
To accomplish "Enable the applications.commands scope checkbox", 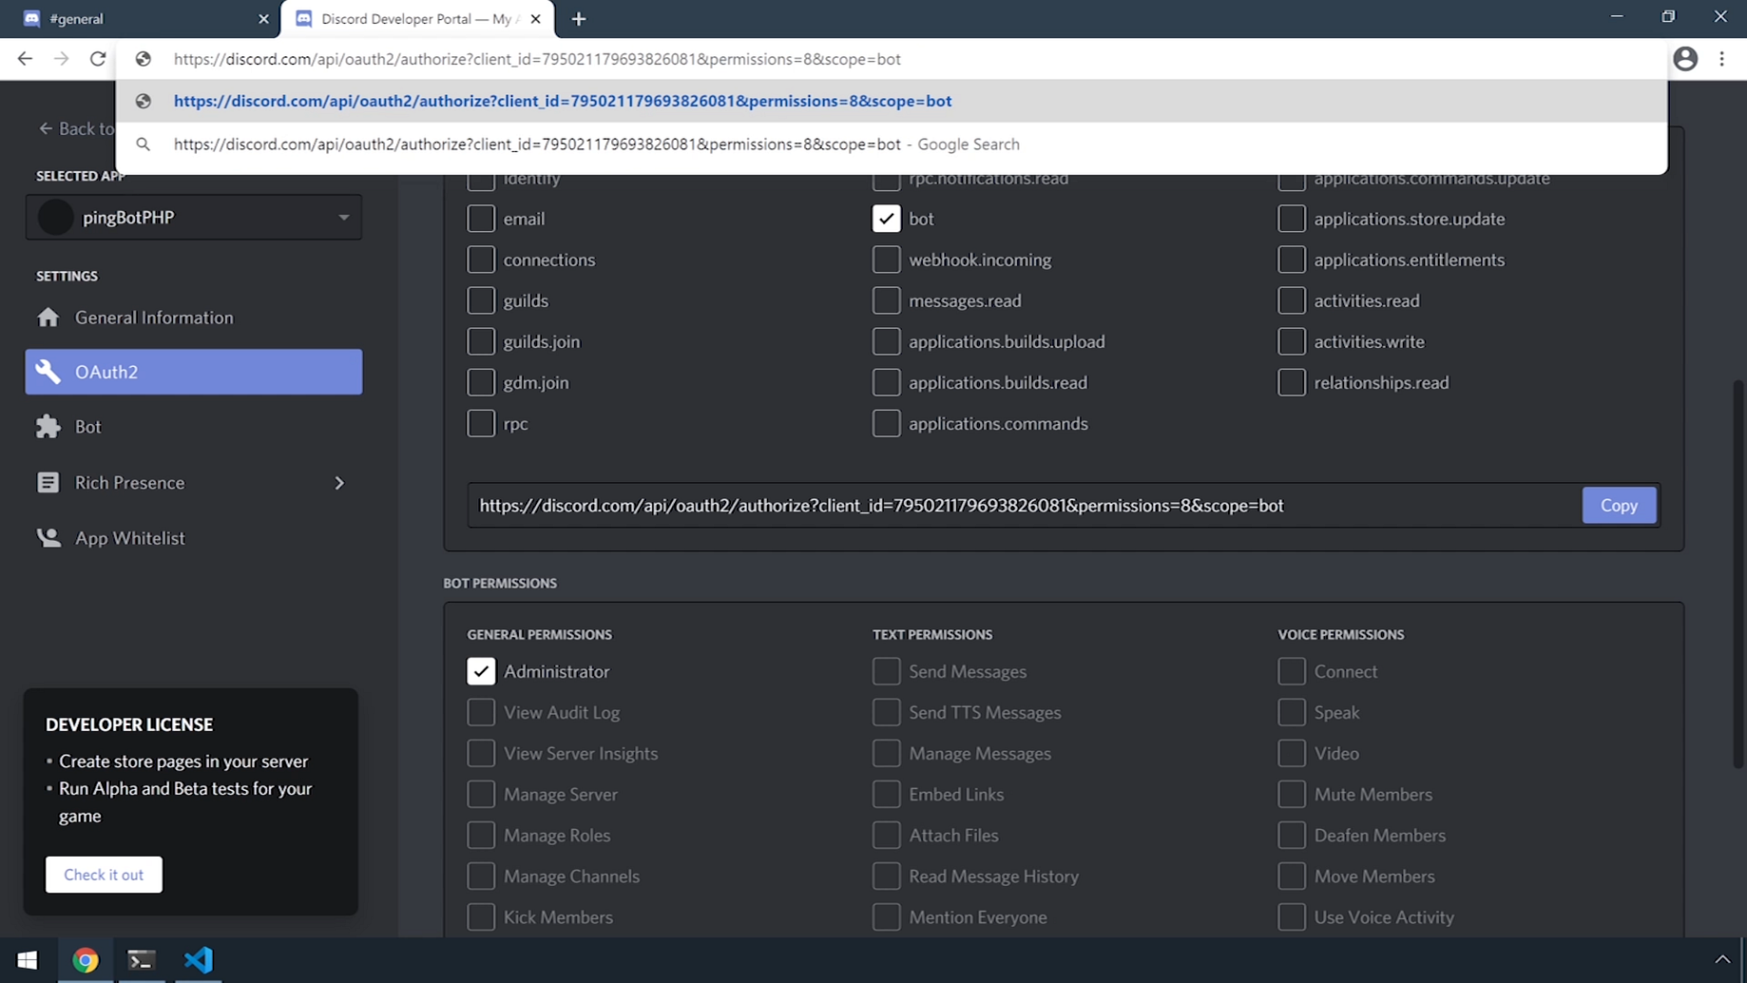I will [886, 423].
